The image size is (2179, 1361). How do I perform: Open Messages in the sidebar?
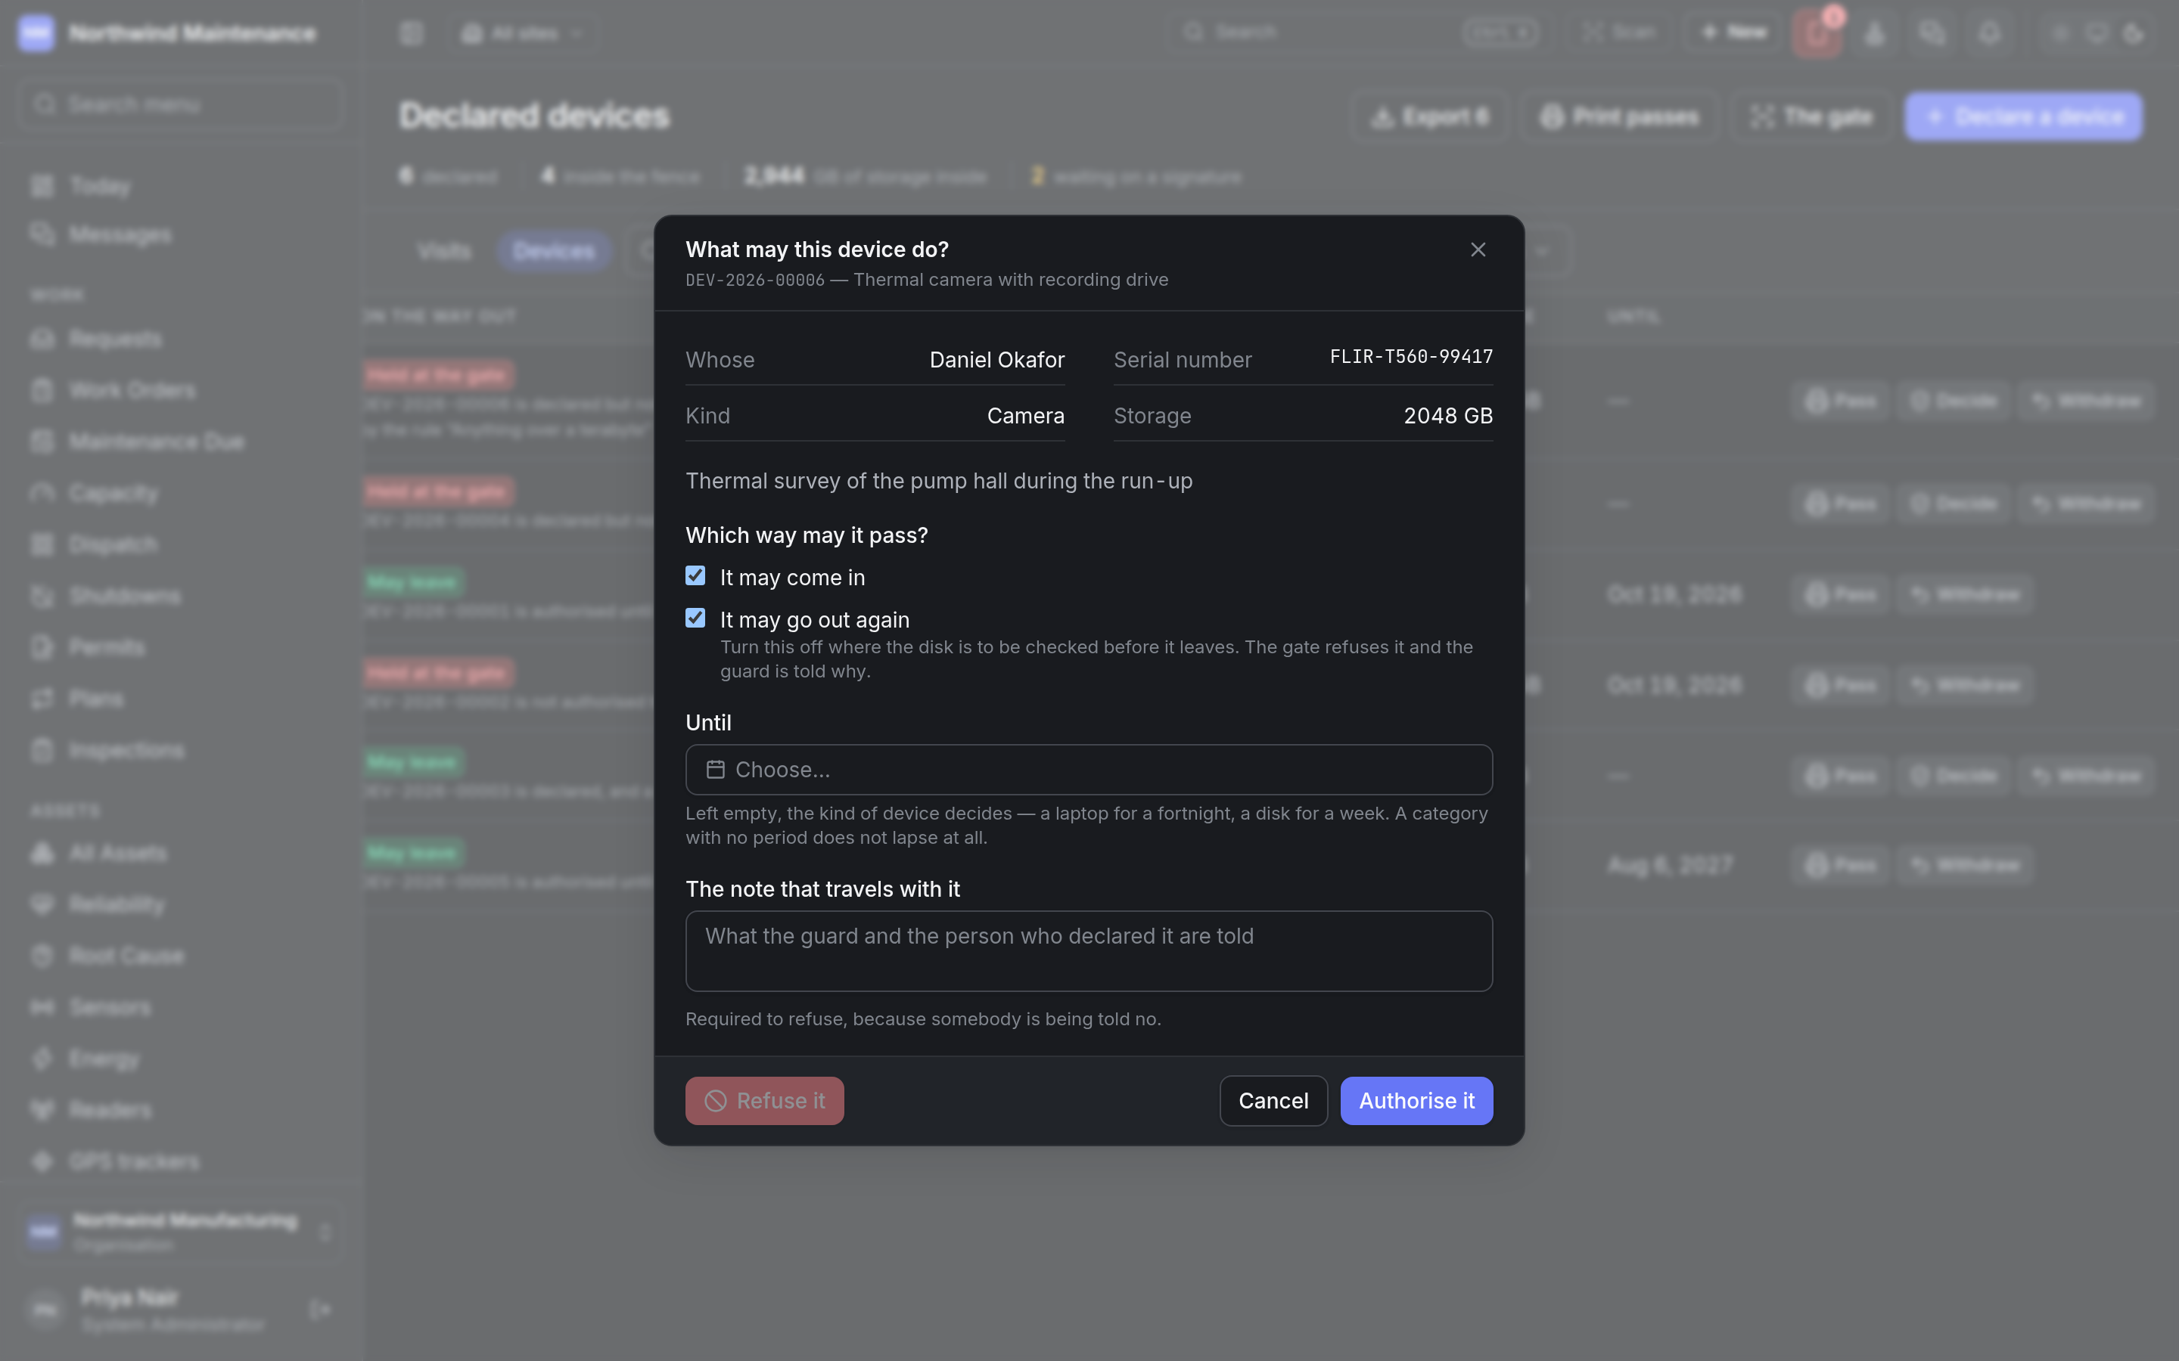point(180,234)
